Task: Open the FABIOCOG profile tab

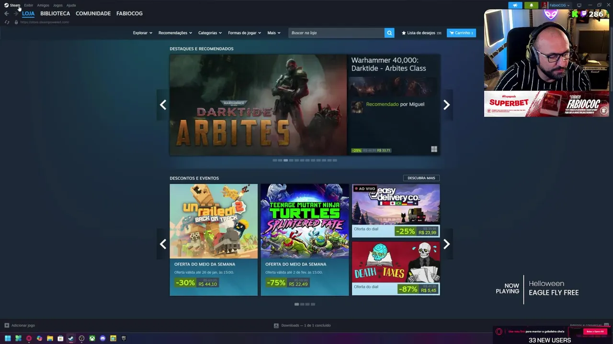Action: [129, 13]
